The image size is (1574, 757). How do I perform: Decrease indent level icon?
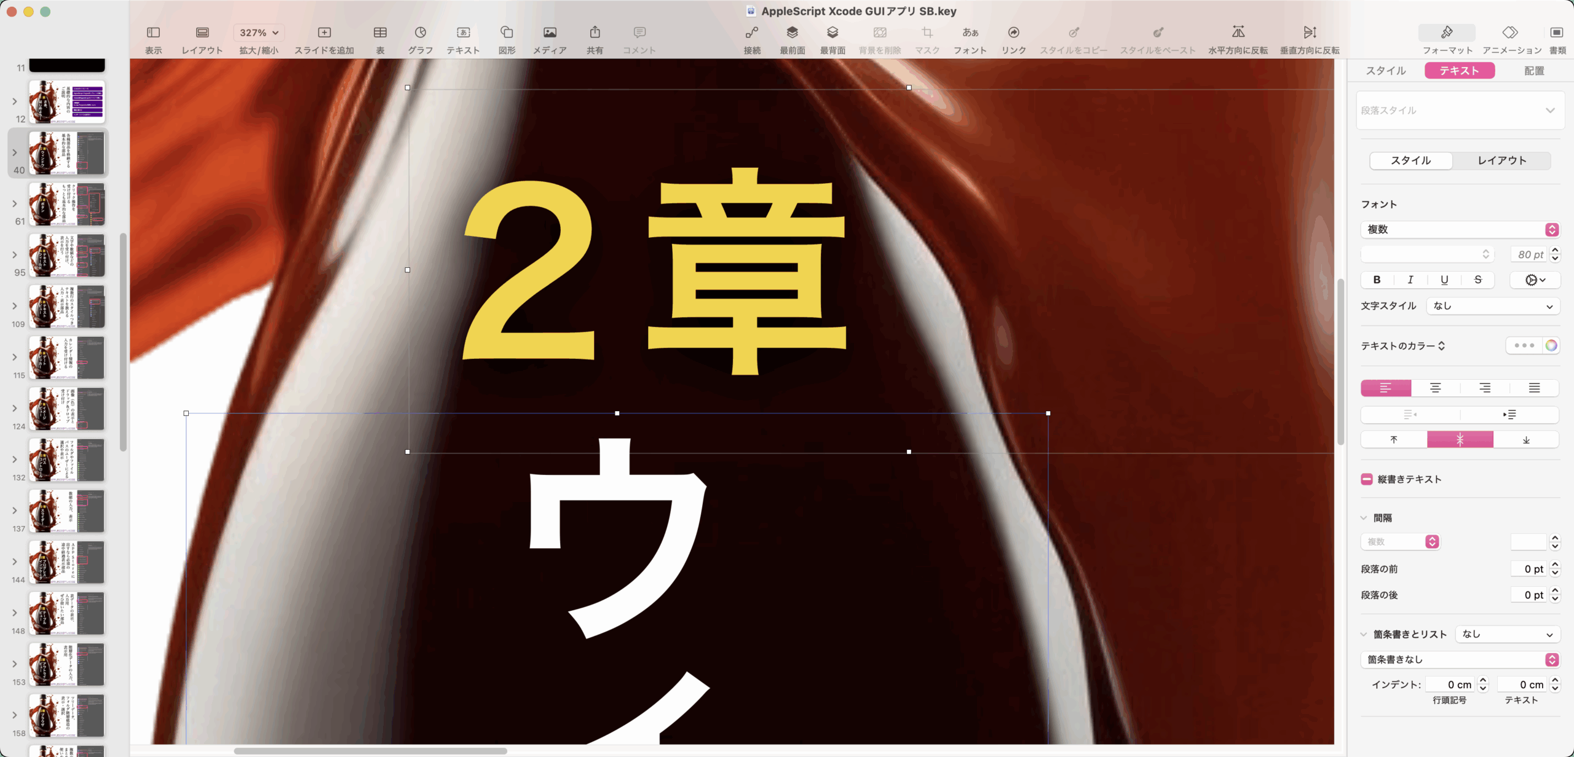[1410, 415]
